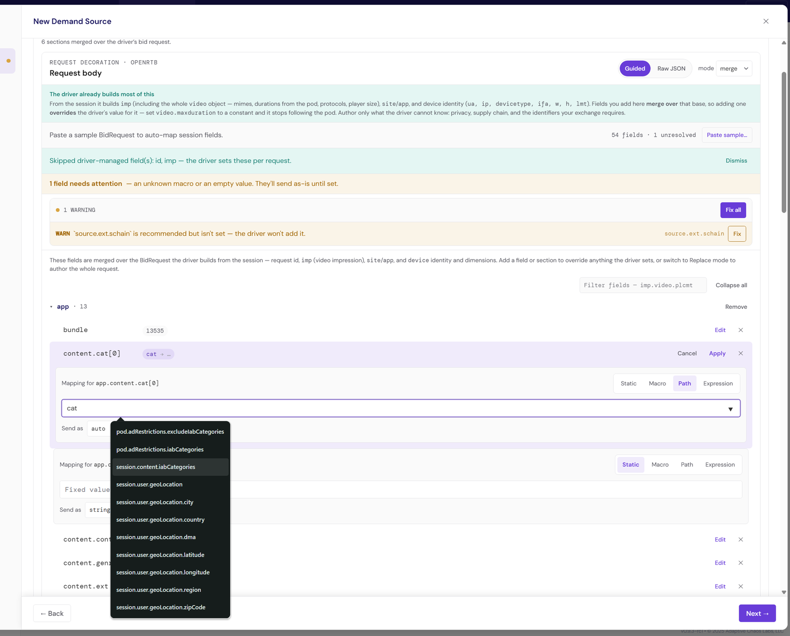Fix the source.ext.schain warning
790x636 pixels.
[737, 234]
